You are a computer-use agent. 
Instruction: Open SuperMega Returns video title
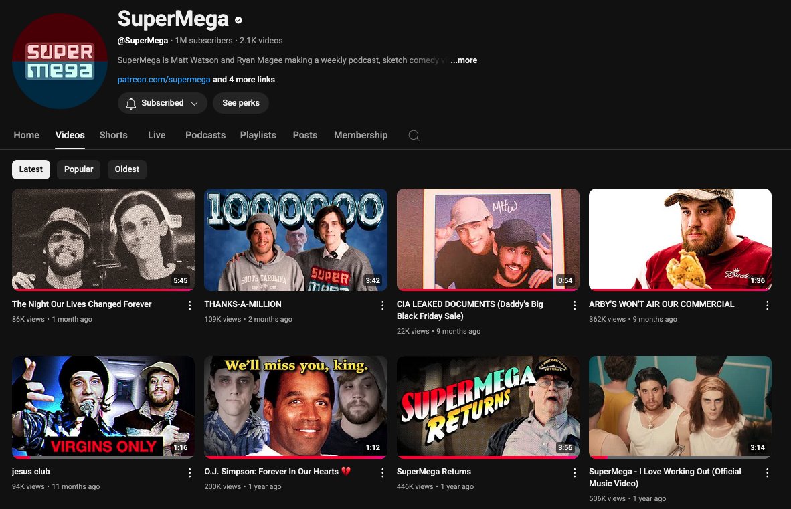click(x=434, y=472)
